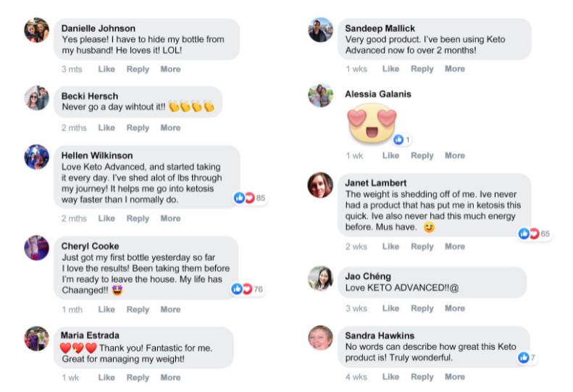
Task: Click the heart-eyes sticker from Alessia Galanis
Action: pyautogui.click(x=372, y=122)
